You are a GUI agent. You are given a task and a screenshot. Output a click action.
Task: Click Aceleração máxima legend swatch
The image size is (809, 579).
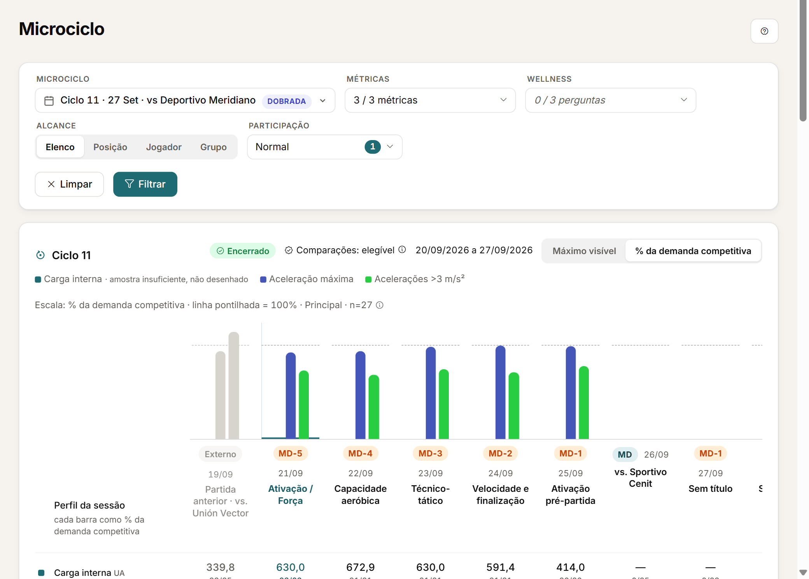[263, 279]
